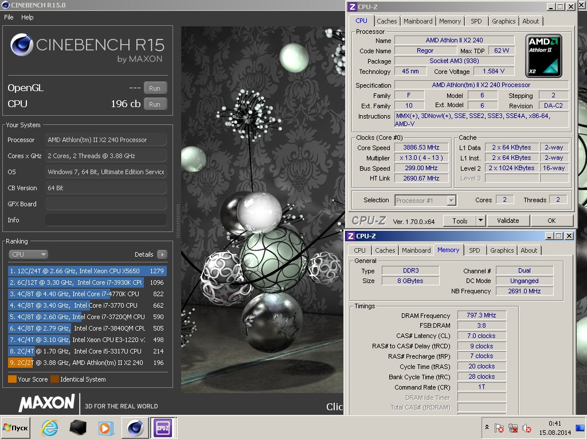Screen dimensions: 587x440
Task: Switch to SPD tab in upper CPU-Z
Action: [476, 21]
